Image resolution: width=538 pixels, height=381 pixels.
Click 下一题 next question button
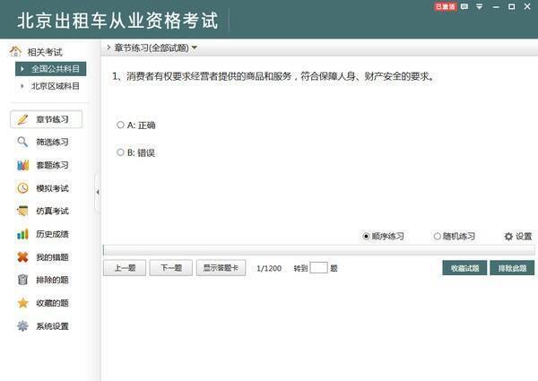pos(171,268)
